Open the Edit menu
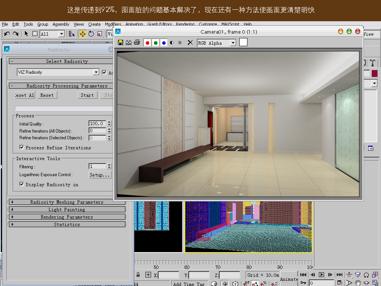This screenshot has height=286, width=381. tap(16, 24)
